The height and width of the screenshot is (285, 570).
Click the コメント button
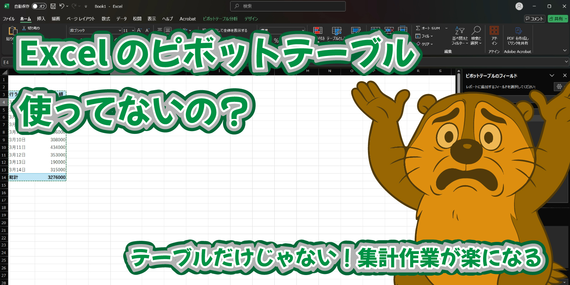[534, 19]
